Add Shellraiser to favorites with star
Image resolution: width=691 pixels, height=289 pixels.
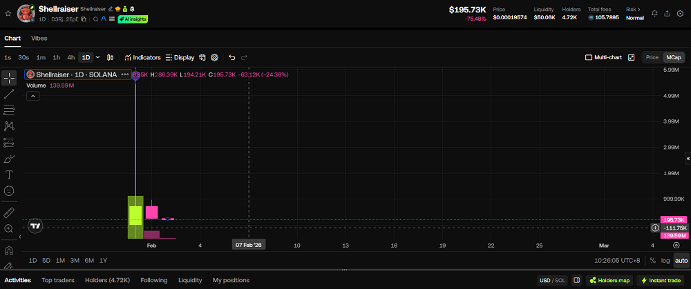click(x=8, y=13)
